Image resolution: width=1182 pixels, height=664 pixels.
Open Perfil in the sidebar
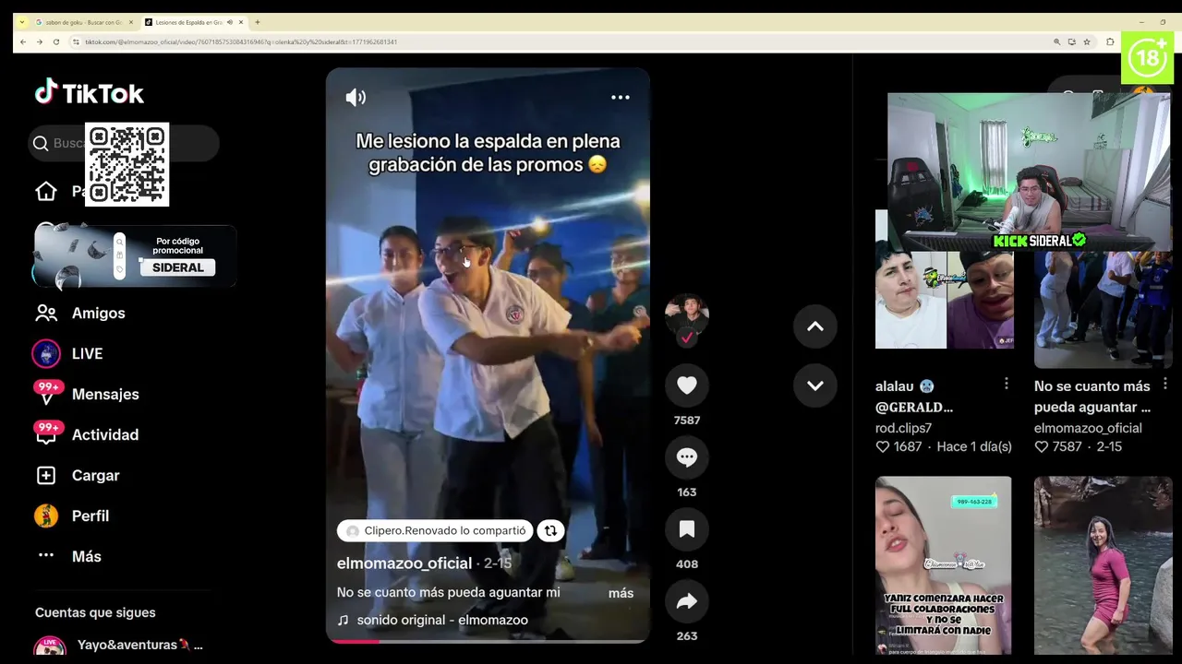click(x=90, y=516)
